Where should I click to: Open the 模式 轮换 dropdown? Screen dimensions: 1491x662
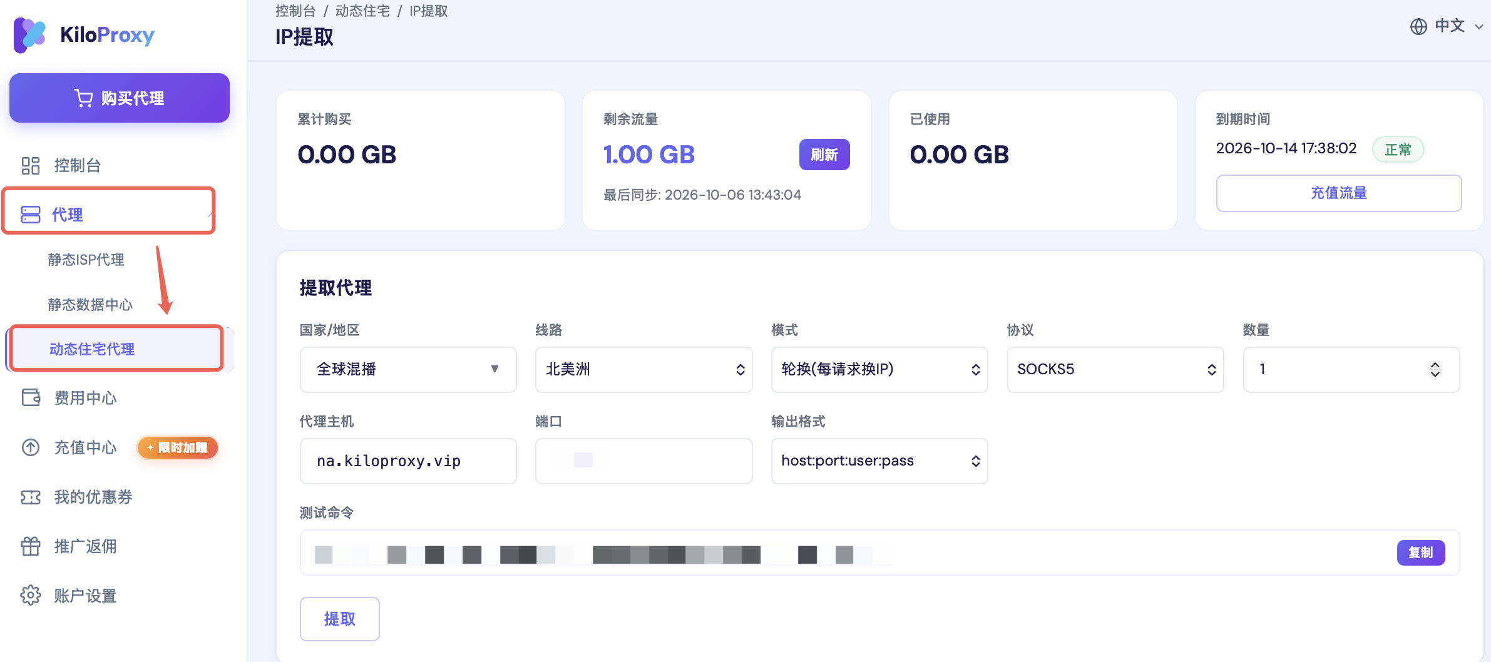click(x=879, y=370)
